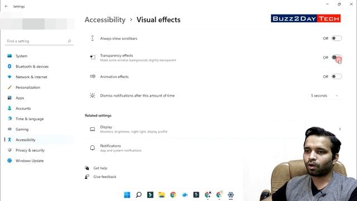Click the Transparency effects icon
The height and width of the screenshot is (201, 357).
click(93, 57)
